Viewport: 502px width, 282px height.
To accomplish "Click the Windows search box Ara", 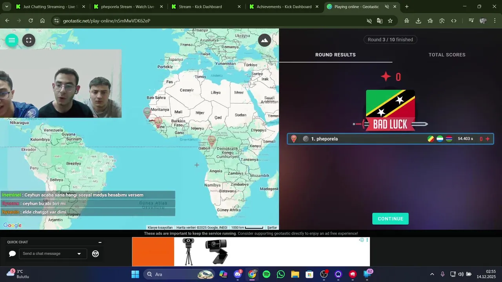I will point(180,274).
